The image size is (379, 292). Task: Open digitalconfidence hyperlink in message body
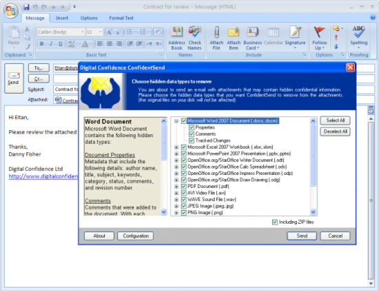coord(43,176)
